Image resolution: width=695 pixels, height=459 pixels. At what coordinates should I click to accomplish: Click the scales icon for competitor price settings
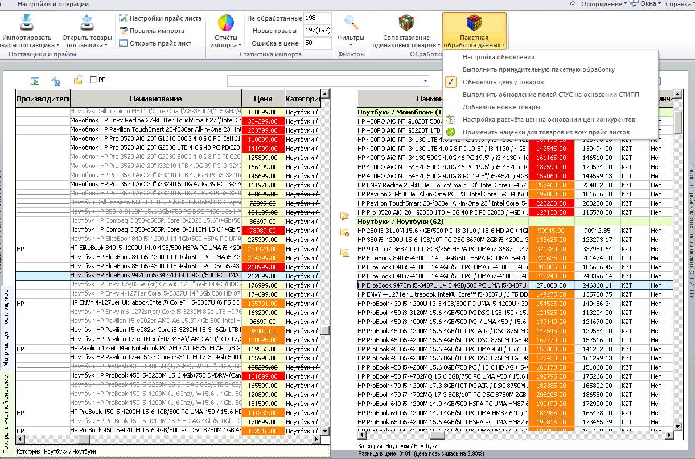click(450, 120)
